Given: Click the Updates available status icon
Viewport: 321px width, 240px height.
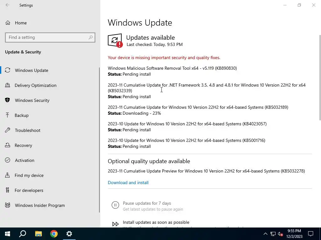Looking at the screenshot, I should point(115,40).
